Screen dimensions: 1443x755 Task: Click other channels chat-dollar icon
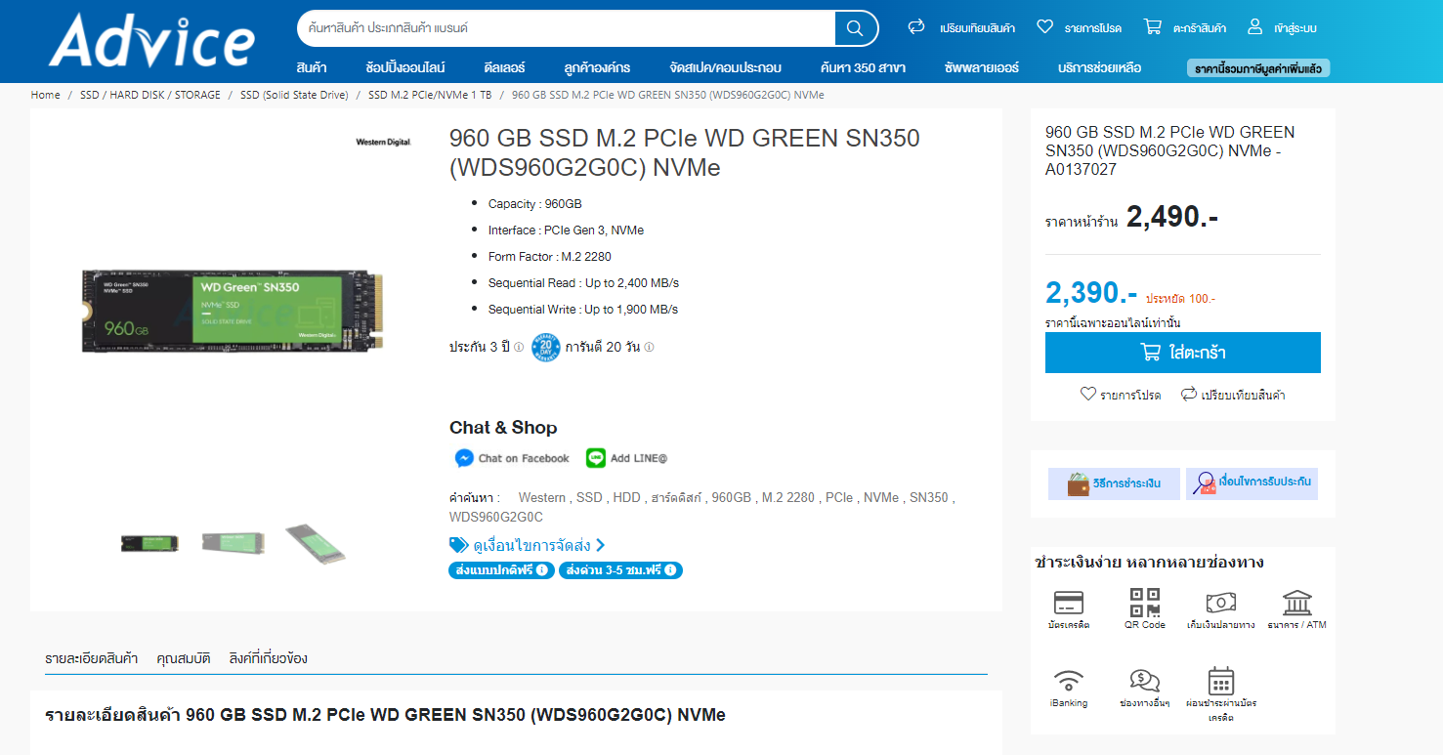(1145, 681)
